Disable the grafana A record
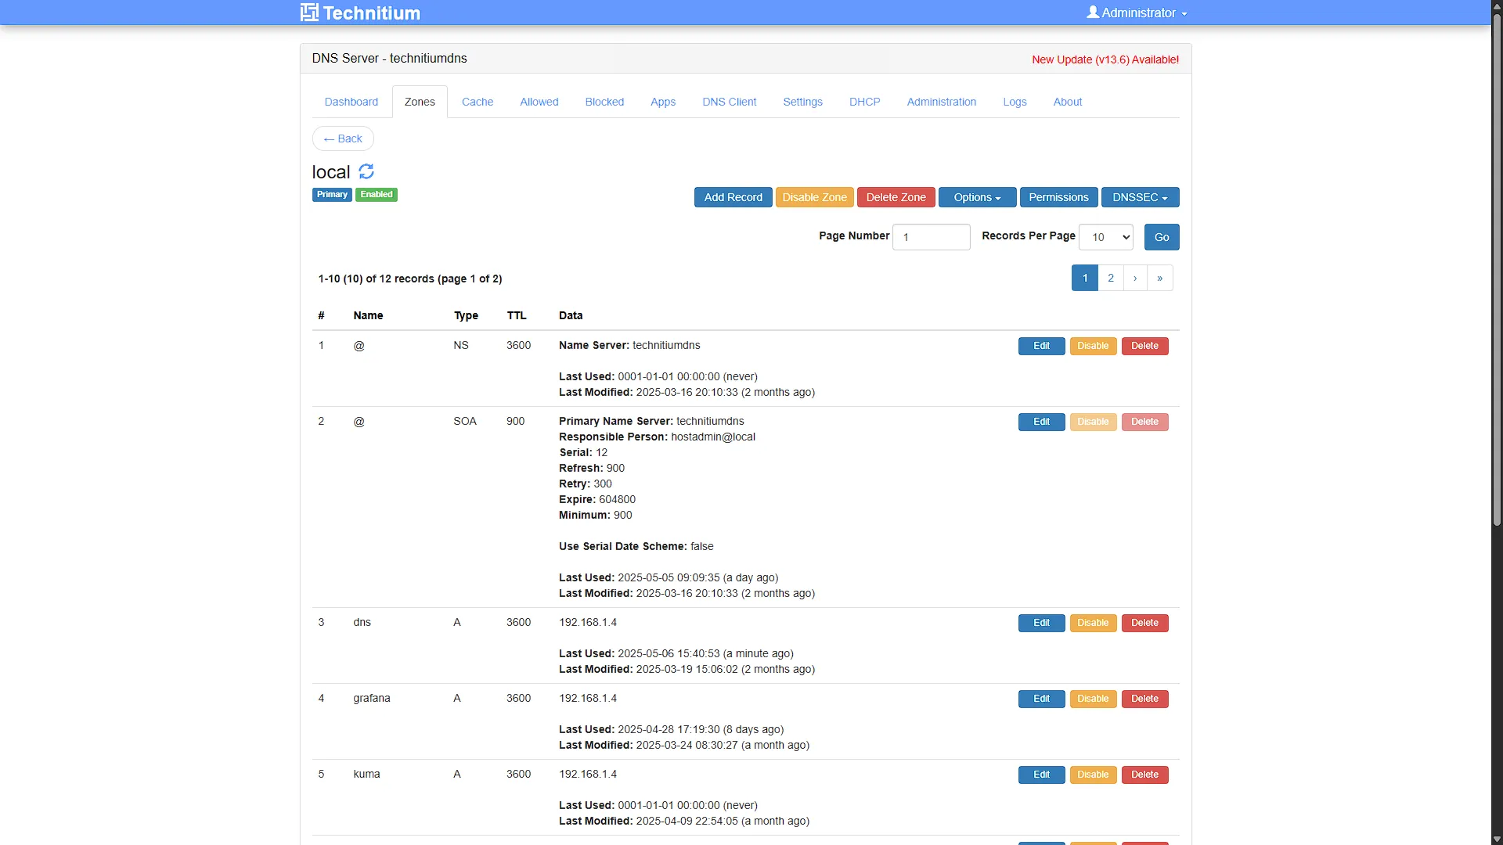 1094,699
